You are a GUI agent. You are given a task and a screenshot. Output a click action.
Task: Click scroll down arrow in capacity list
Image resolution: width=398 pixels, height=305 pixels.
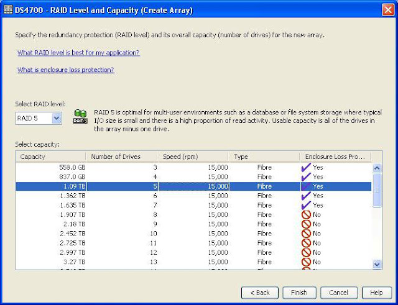point(377,265)
